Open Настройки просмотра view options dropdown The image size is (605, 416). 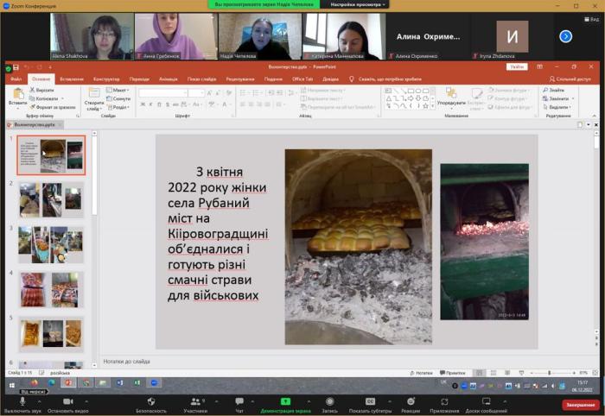click(356, 4)
